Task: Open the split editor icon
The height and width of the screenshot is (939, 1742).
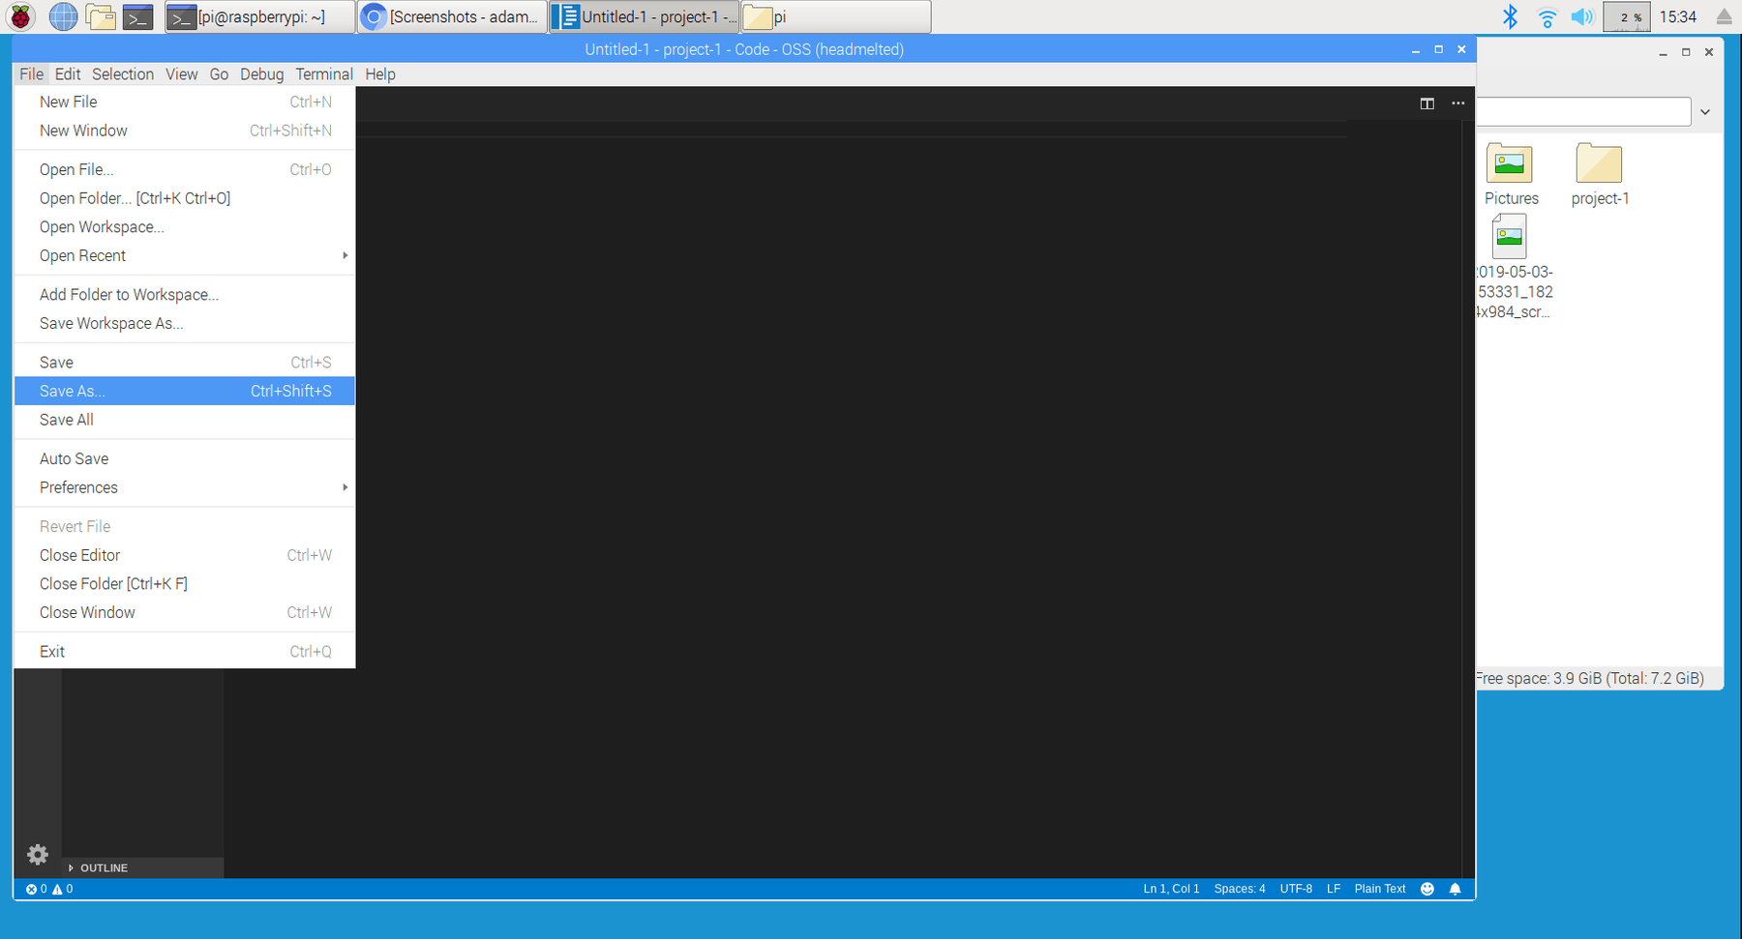Action: 1427,103
